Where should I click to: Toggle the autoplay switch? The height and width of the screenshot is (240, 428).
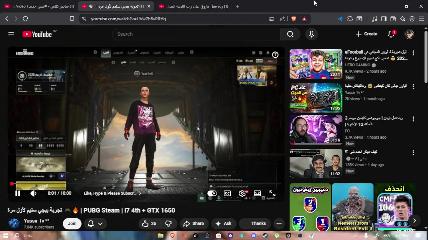(212, 193)
